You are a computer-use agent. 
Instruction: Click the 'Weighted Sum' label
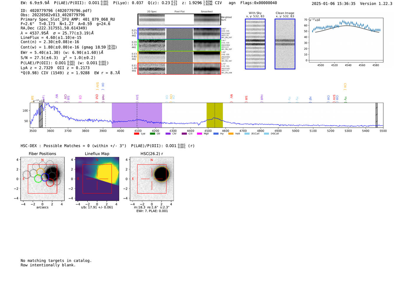(226, 19)
